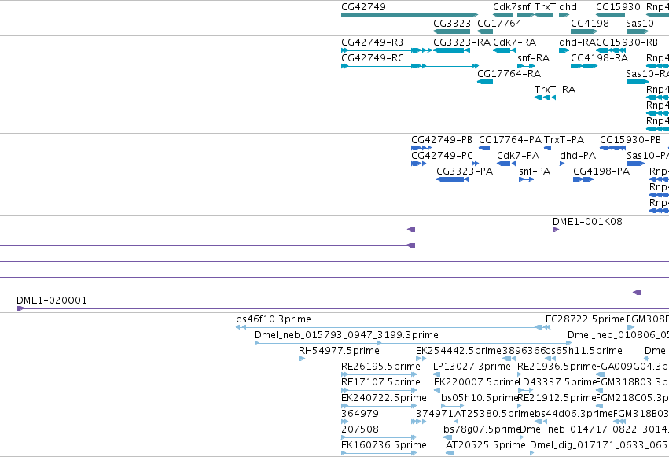Image resolution: width=669 pixels, height=457 pixels.
Task: Click EST EC28722.5prime
Action: [585, 319]
